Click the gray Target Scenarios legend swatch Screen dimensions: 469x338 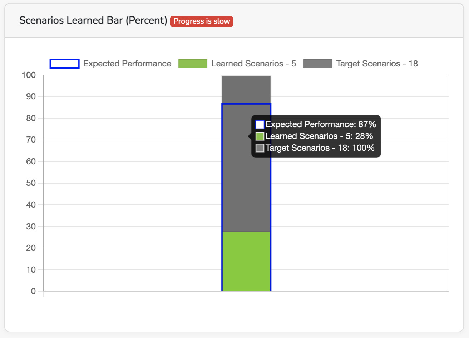point(317,64)
